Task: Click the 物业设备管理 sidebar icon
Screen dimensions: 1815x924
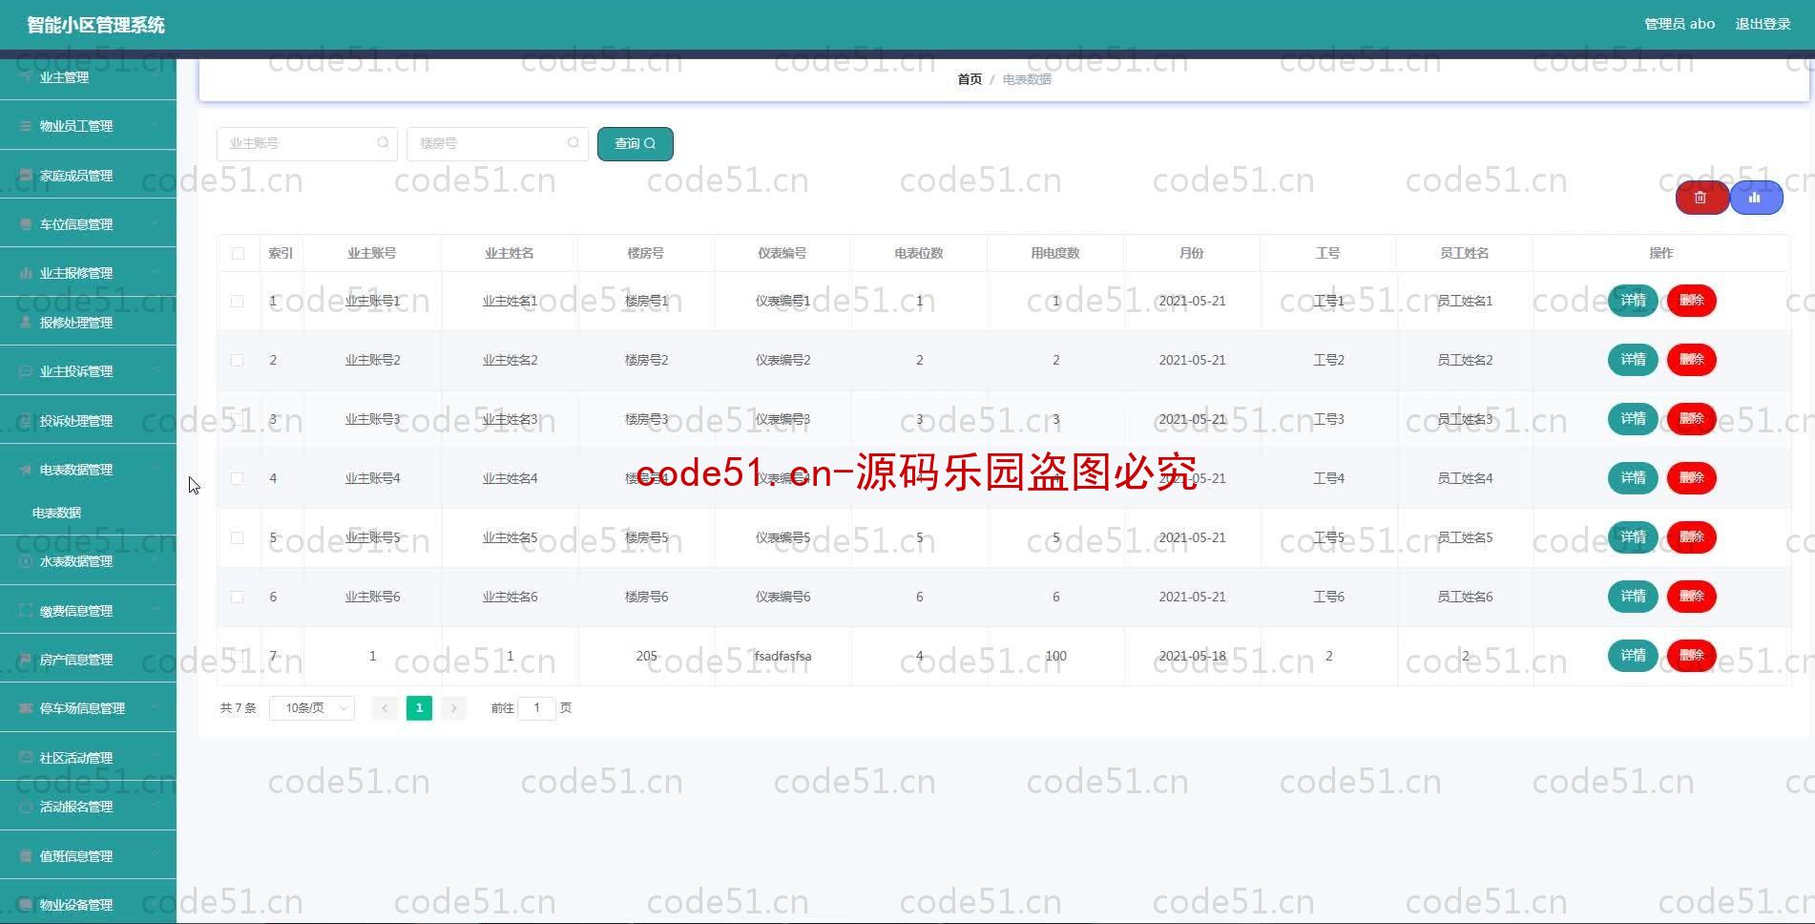Action: click(x=26, y=905)
